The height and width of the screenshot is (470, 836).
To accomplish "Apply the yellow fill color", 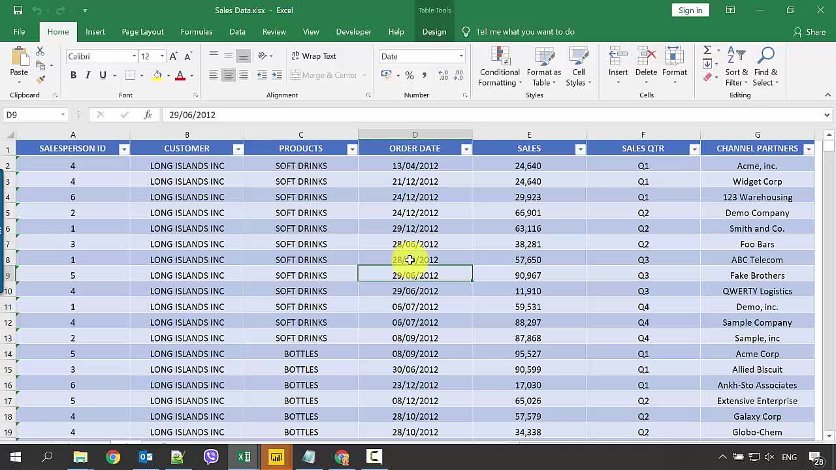I will click(x=157, y=75).
